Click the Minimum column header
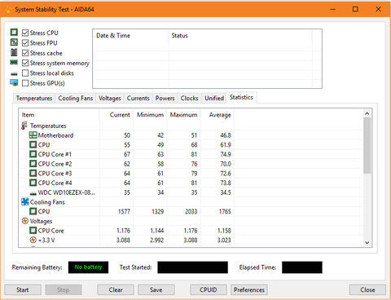This screenshot has height=300, width=391. pyautogui.click(x=150, y=115)
